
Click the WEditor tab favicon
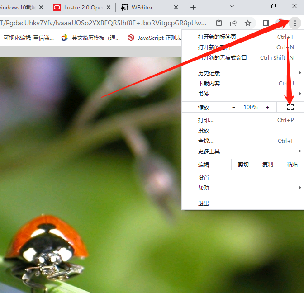[124, 7]
